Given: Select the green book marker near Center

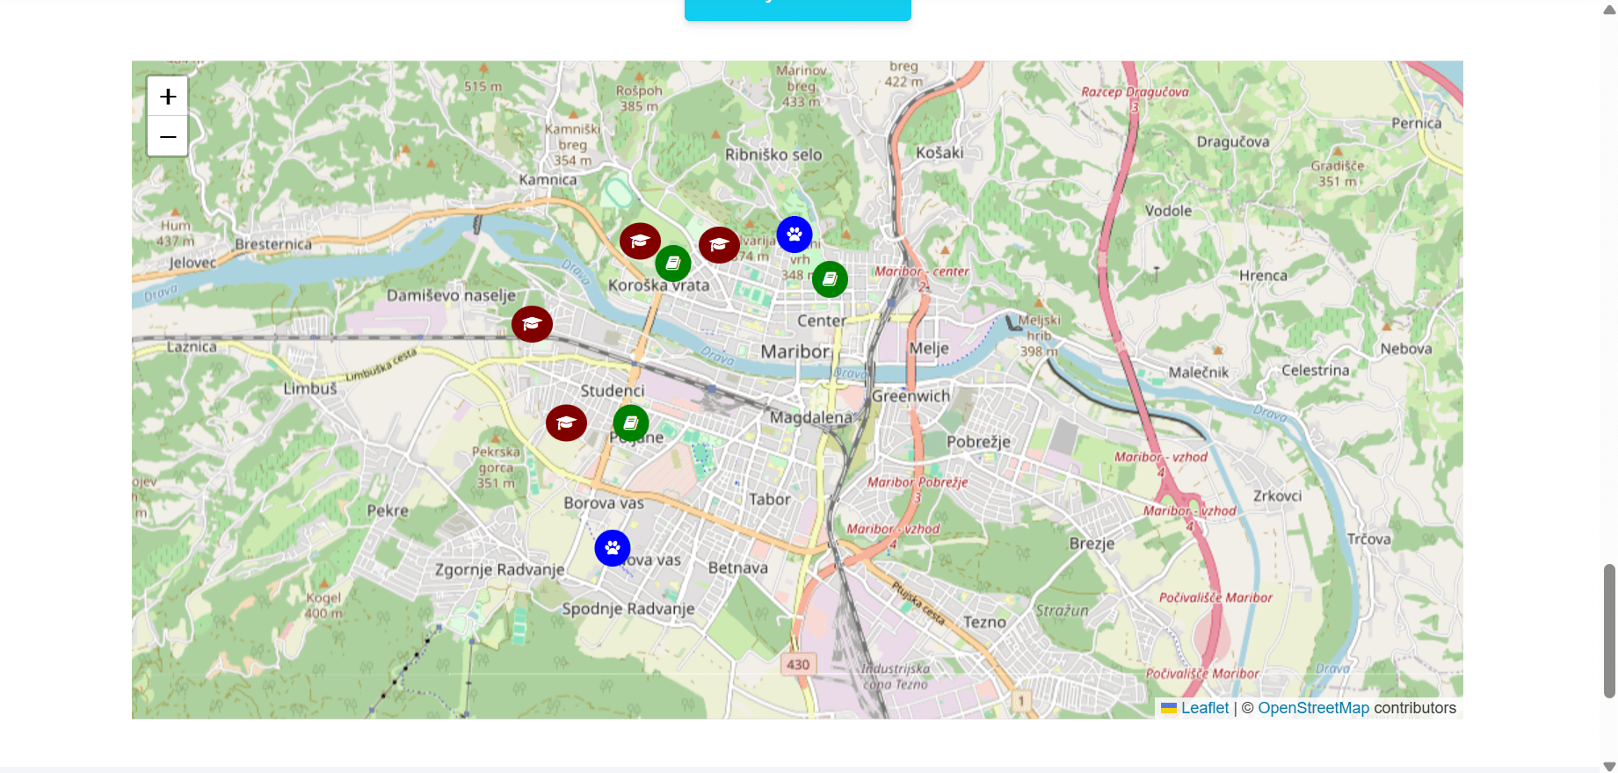Looking at the screenshot, I should point(830,279).
